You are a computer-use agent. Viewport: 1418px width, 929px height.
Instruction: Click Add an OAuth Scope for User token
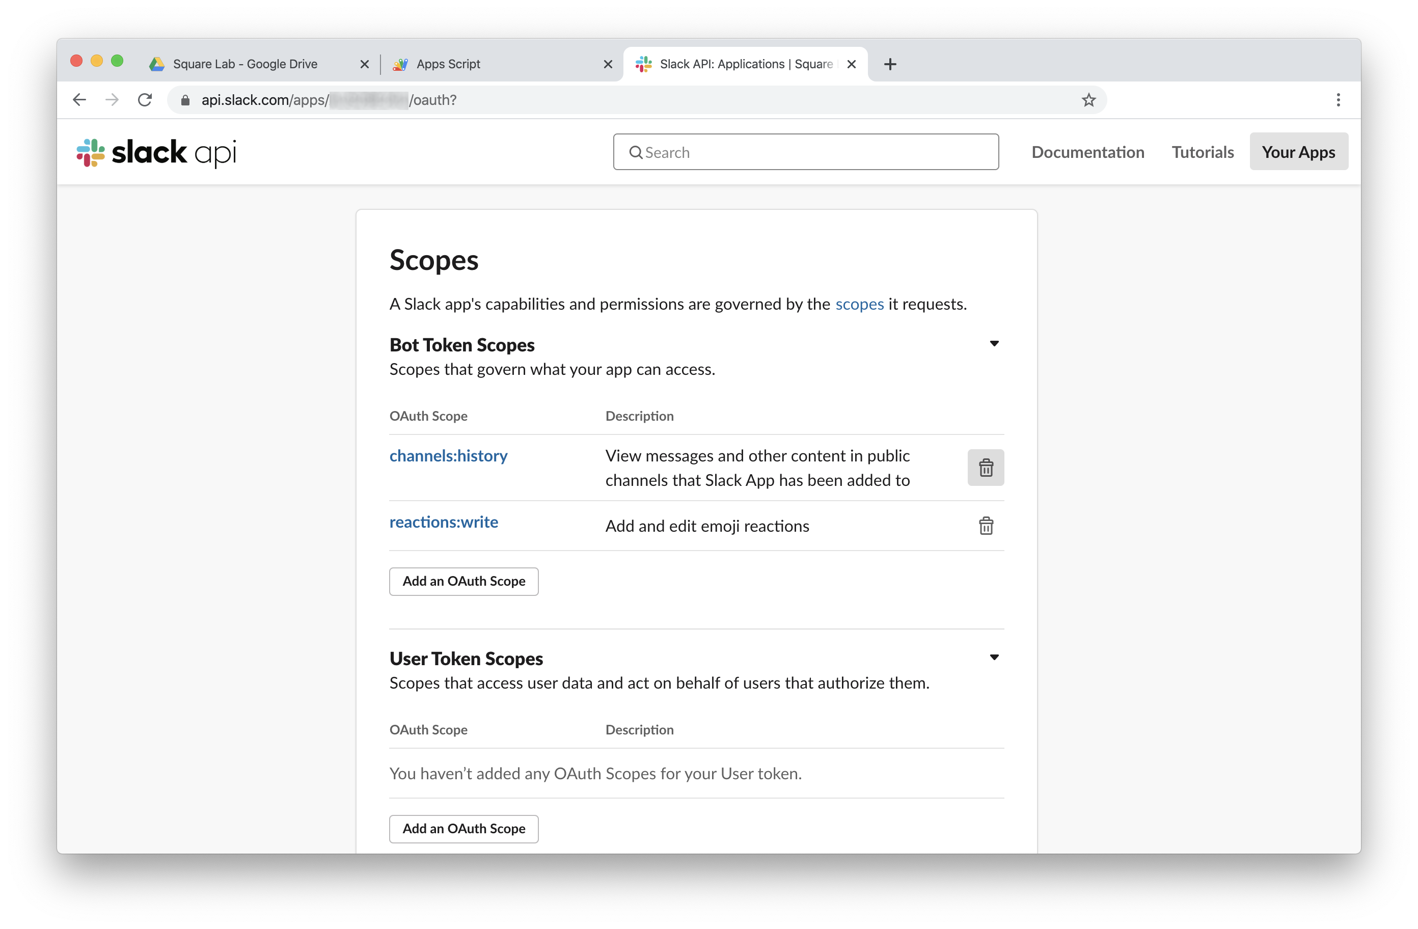[465, 827]
